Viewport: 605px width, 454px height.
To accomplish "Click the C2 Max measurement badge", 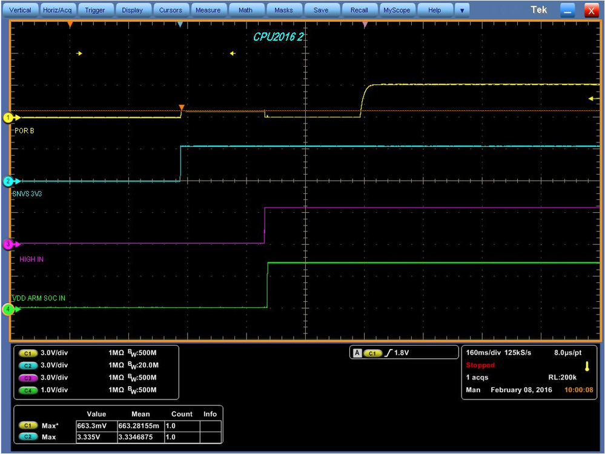I will click(x=28, y=436).
